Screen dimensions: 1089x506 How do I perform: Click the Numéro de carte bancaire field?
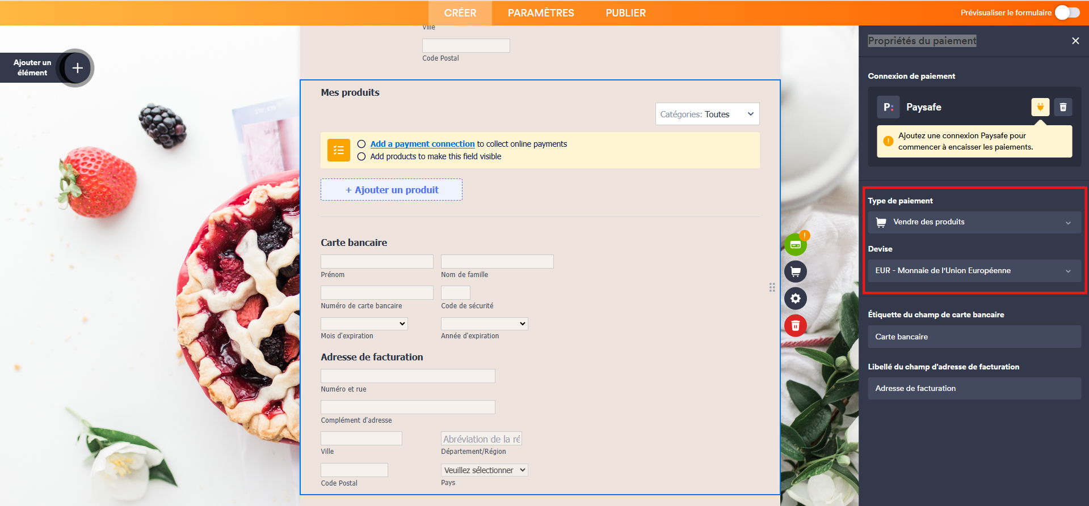(x=377, y=292)
